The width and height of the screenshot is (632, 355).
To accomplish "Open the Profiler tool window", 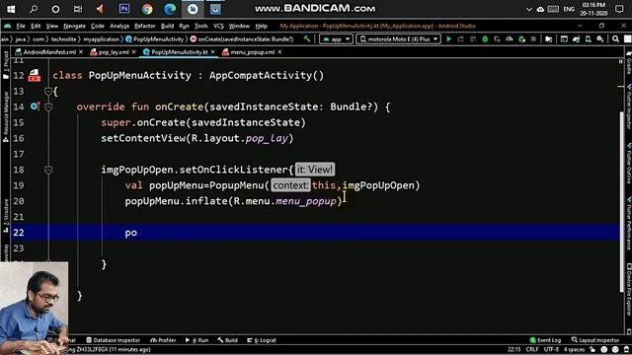I will click(163, 340).
